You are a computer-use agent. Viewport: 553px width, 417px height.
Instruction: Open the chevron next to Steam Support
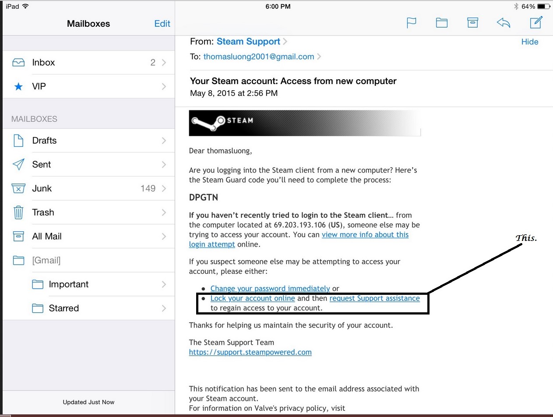[285, 42]
